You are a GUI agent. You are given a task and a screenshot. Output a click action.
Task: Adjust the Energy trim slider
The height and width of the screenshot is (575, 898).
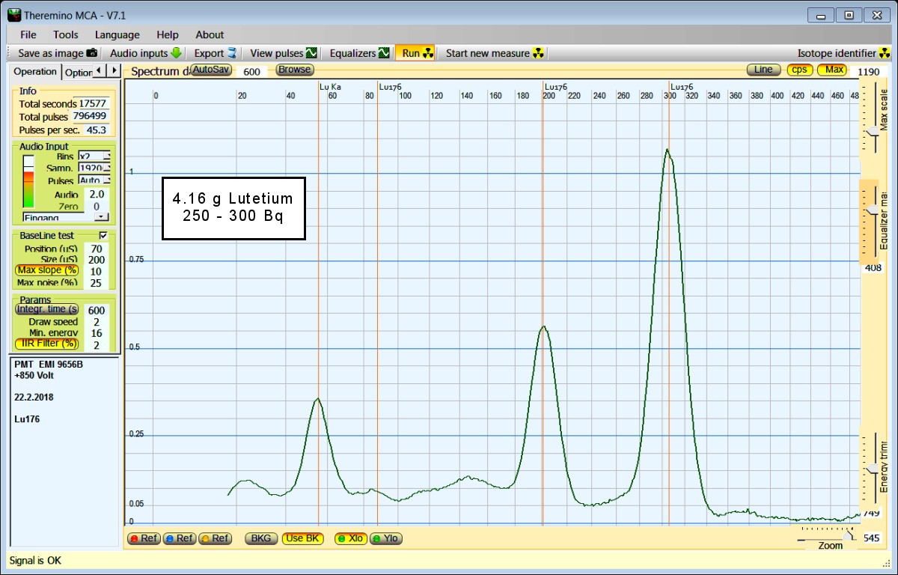coord(873,469)
